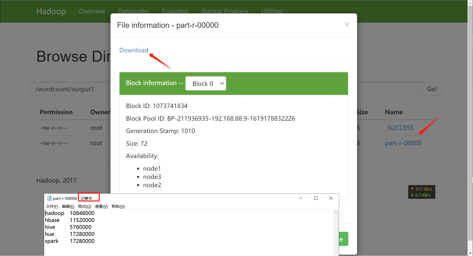The image size is (473, 256).
Task: Click the 'hbase 11520000' line in Notepad
Action: click(x=70, y=220)
